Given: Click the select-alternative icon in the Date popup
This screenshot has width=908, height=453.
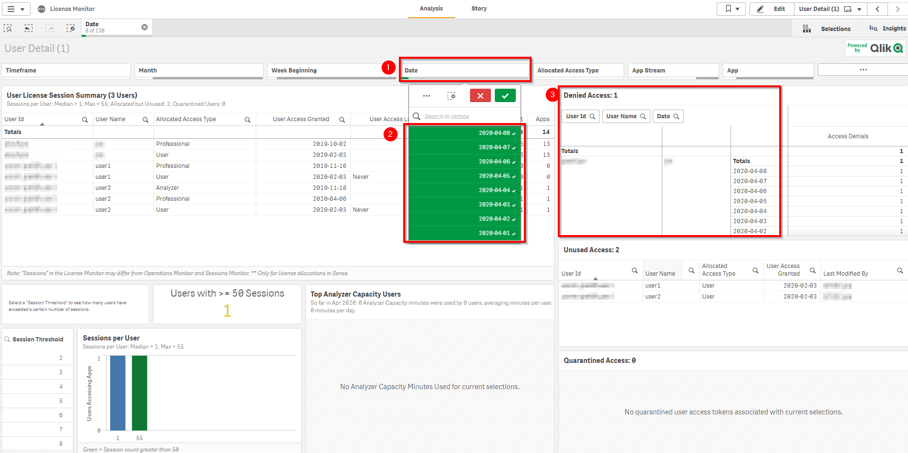Looking at the screenshot, I should pos(452,95).
